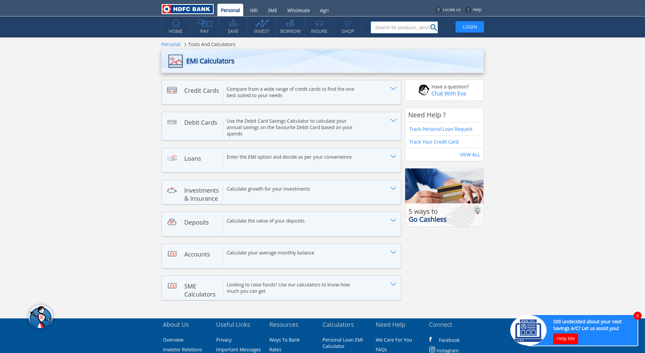
Task: Open the FAQs footer link
Action: (x=381, y=350)
